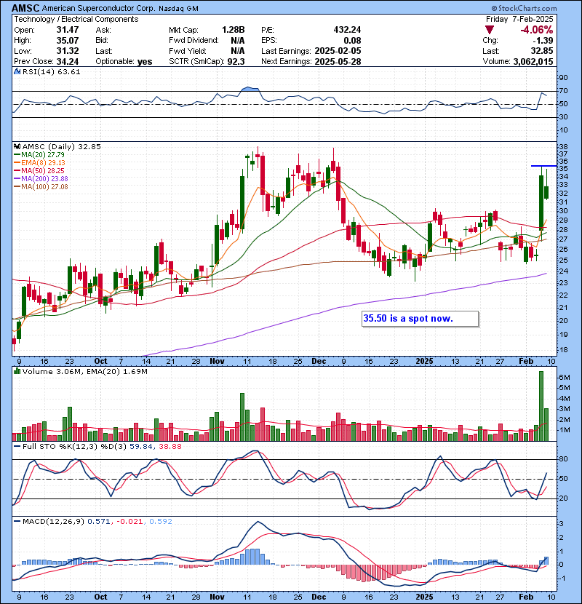Click the tallest green volume bar in February
582x604 pixels.
pos(541,406)
